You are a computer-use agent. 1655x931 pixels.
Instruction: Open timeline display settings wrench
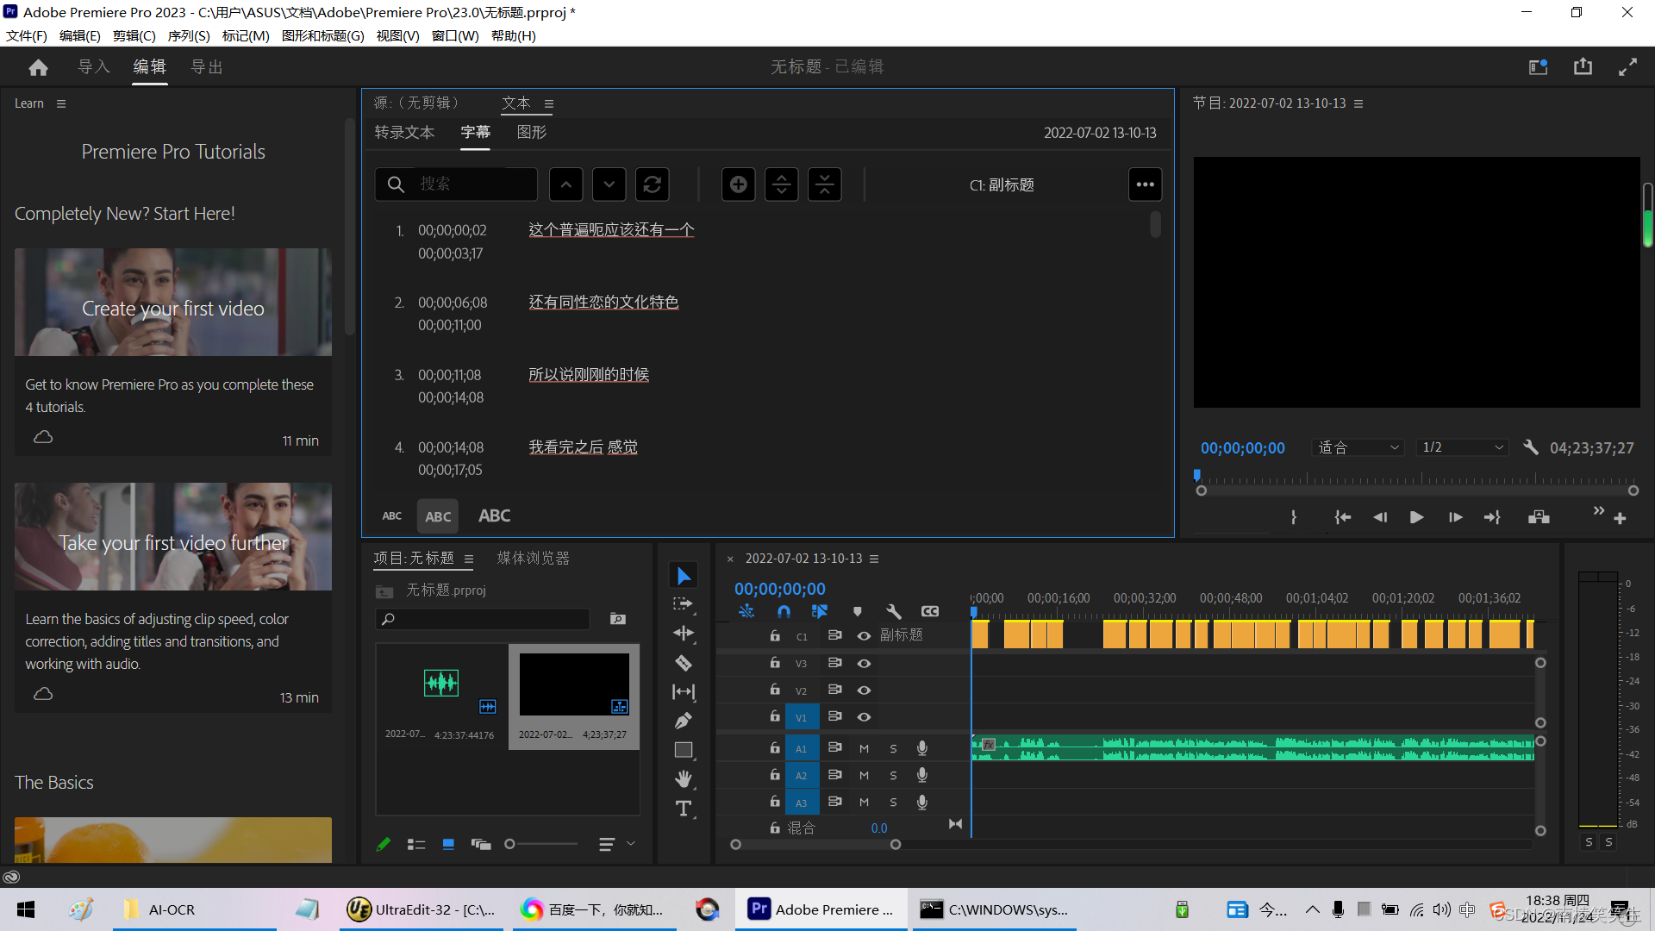(x=894, y=611)
